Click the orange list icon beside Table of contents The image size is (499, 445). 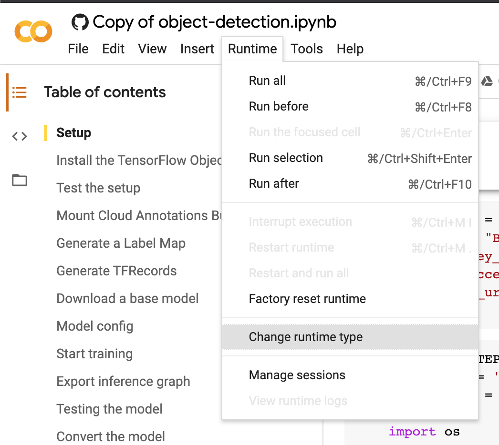[x=19, y=92]
